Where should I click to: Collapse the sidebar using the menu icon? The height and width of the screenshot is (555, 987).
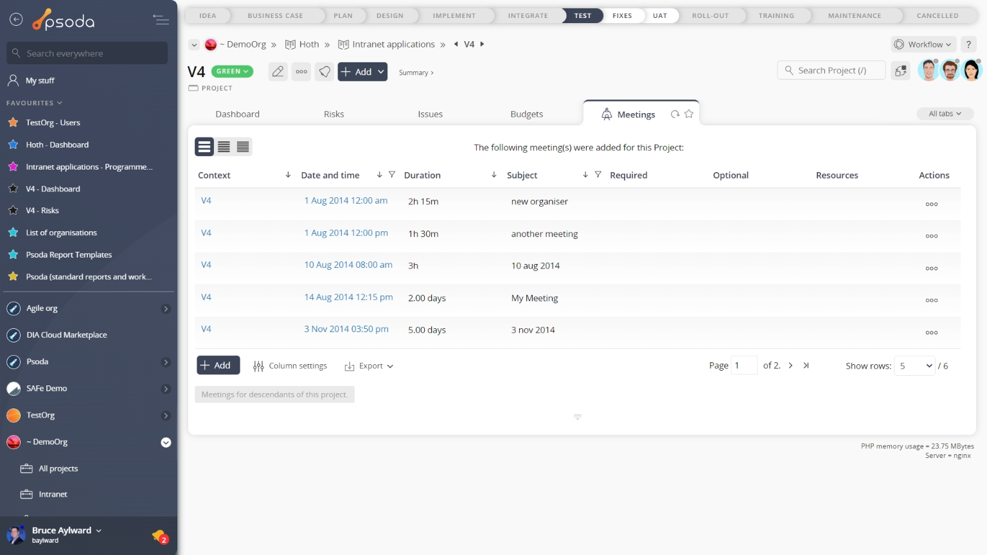coord(161,20)
